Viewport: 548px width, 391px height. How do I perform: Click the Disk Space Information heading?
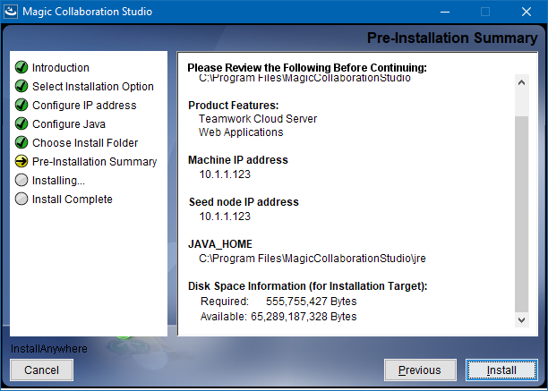point(307,286)
